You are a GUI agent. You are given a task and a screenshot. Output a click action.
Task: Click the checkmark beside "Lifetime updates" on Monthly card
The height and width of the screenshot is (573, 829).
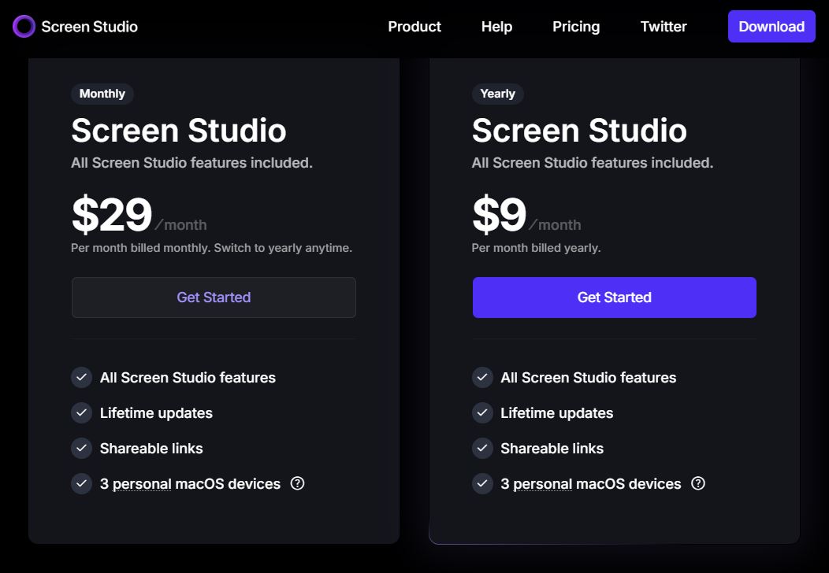click(81, 412)
